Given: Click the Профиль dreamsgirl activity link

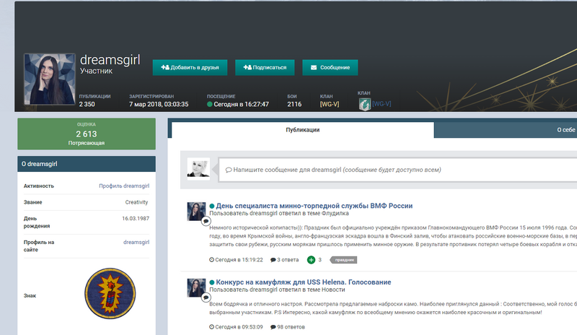Looking at the screenshot, I should point(124,186).
